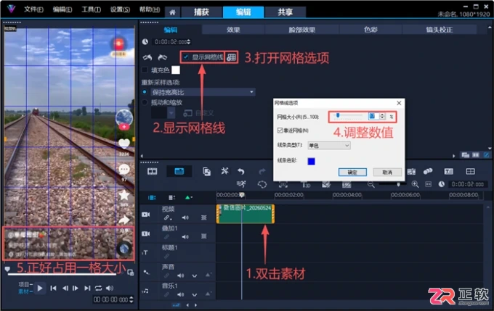The width and height of the screenshot is (494, 311).
Task: Expand the 音乐1 track chevron
Action: pyautogui.click(x=195, y=295)
